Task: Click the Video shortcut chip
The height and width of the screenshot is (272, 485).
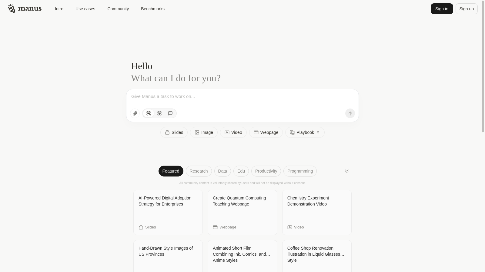Action: pos(233,132)
